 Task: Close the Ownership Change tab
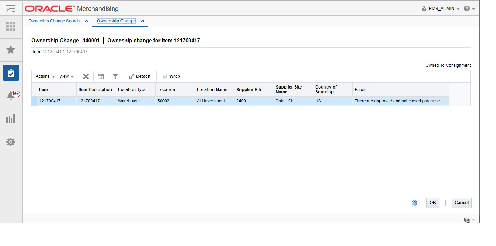[x=142, y=21]
